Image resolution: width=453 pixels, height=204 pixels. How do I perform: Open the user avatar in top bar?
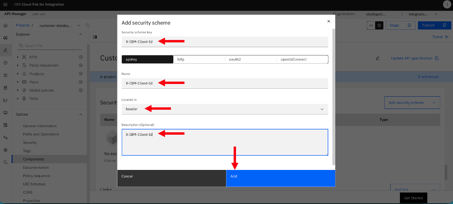pos(447,4)
